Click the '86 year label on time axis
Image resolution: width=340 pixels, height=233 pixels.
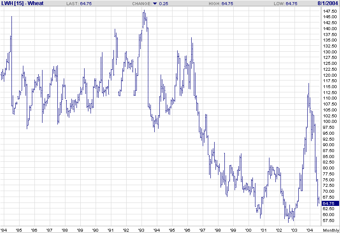(x=34, y=230)
